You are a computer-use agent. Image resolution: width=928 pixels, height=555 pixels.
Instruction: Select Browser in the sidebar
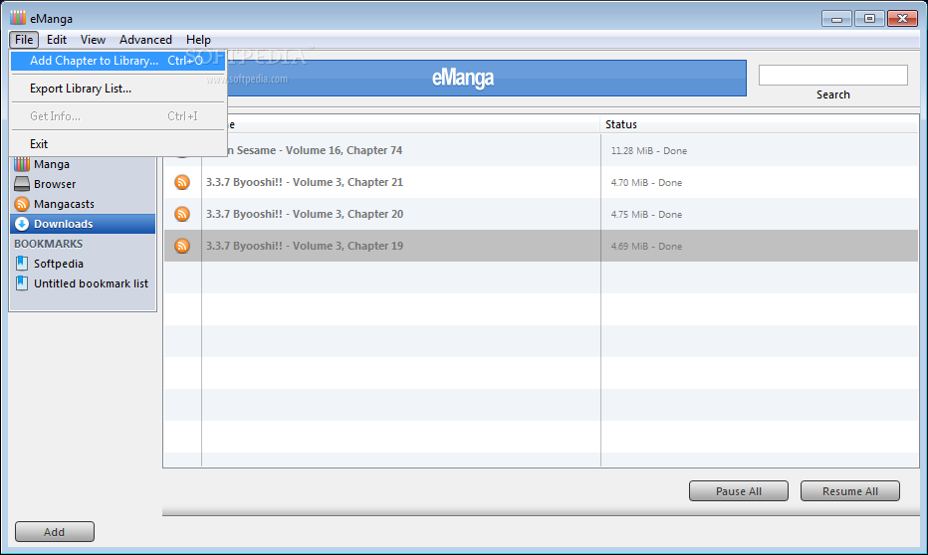tap(83, 184)
